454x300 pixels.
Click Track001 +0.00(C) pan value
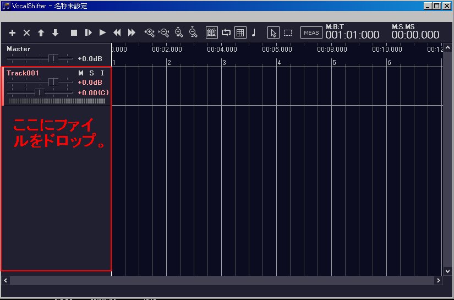click(93, 92)
